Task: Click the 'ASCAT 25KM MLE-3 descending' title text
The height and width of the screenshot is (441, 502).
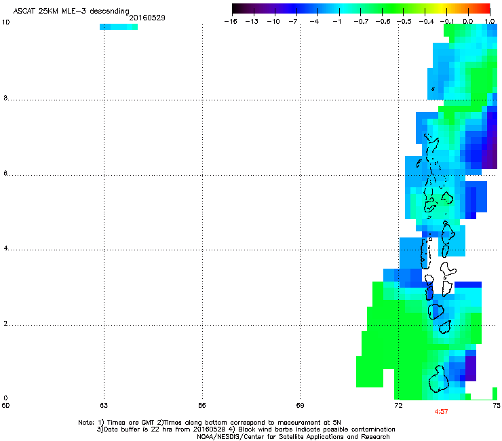Action: click(71, 11)
